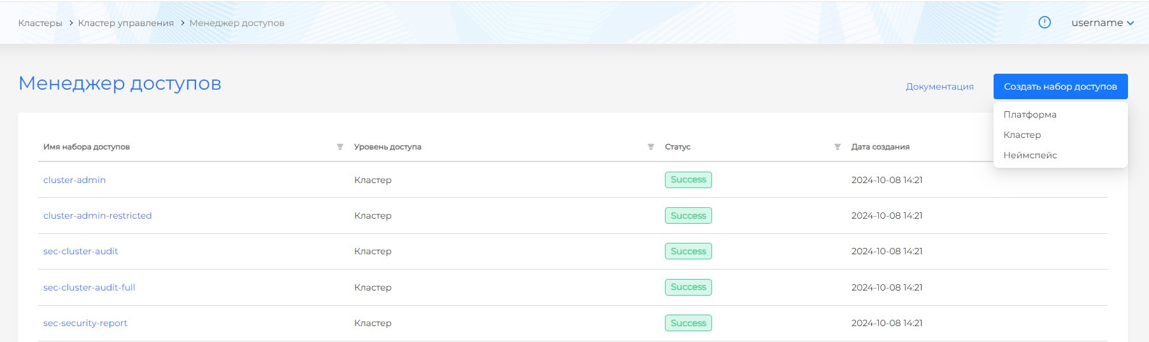Click Success badge in cluster-admin row
This screenshot has width=1149, height=342.
pyautogui.click(x=688, y=180)
